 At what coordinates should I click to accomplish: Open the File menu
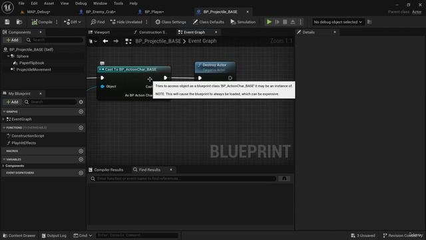pyautogui.click(x=21, y=3)
